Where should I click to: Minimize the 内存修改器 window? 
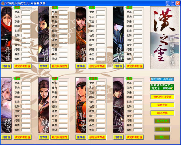click(x=168, y=3)
